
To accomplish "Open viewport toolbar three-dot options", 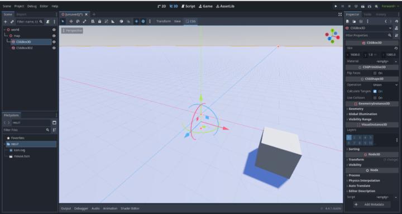I will pyautogui.click(x=150, y=21).
